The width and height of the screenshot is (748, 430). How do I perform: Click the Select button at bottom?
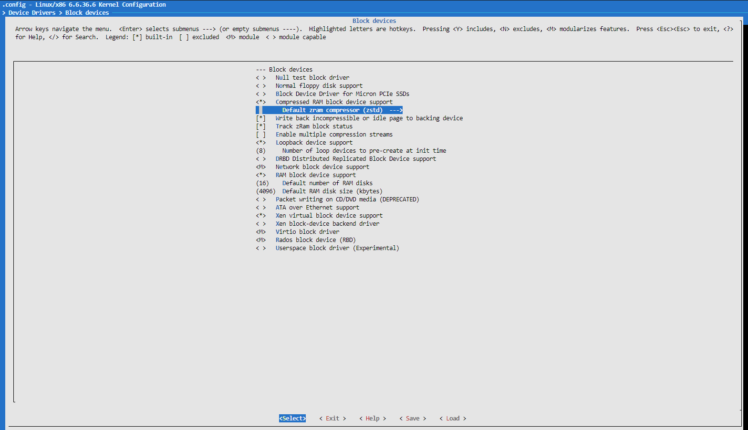(x=292, y=419)
